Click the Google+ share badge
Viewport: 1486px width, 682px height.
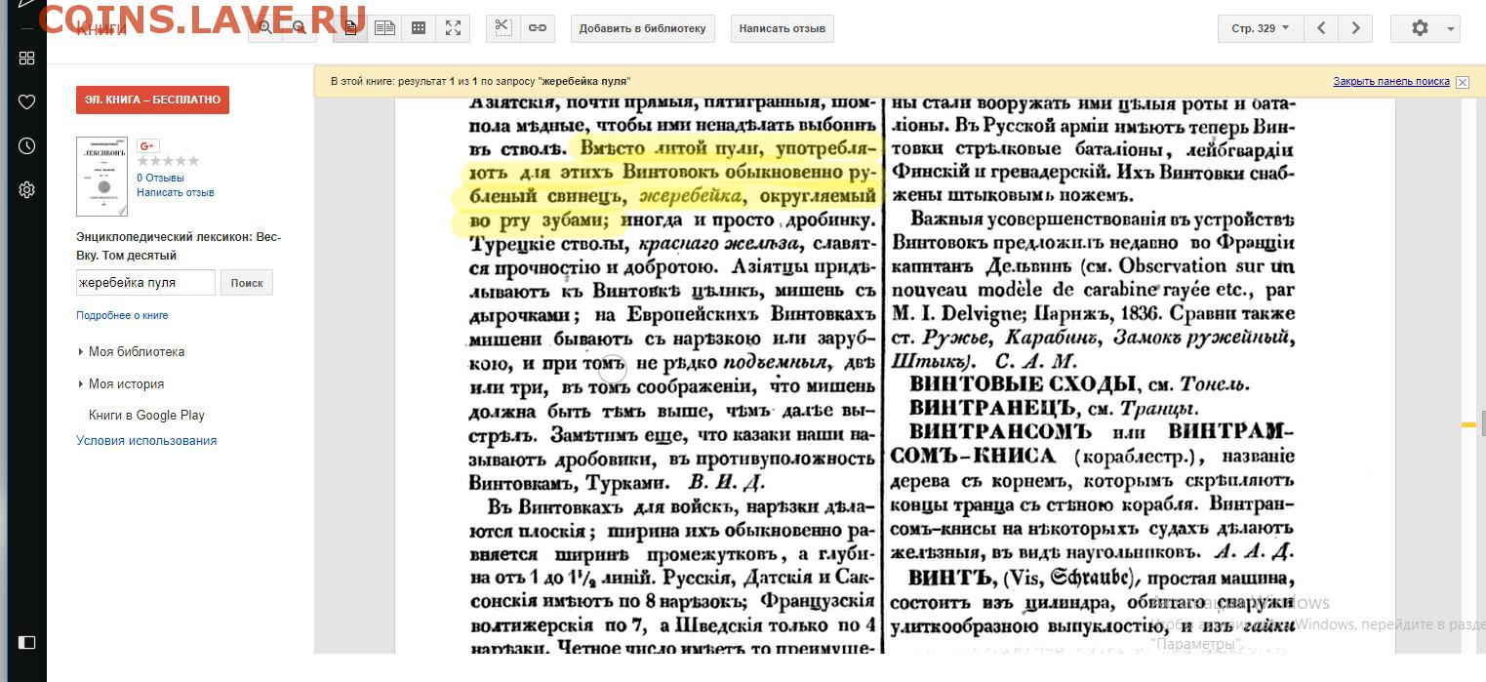147,146
